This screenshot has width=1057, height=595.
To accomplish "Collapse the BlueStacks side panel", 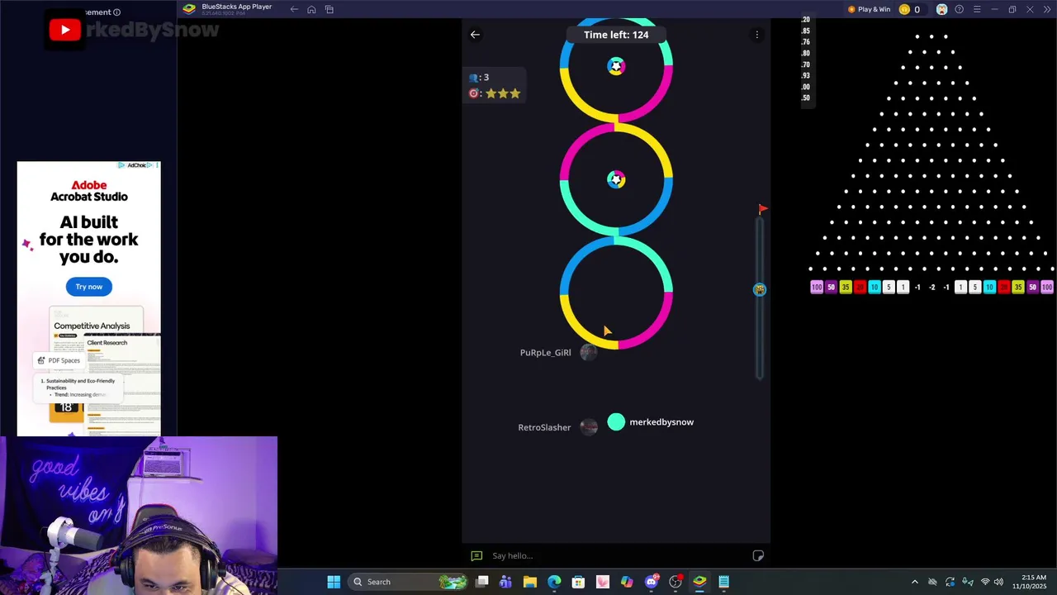I will click(1047, 9).
